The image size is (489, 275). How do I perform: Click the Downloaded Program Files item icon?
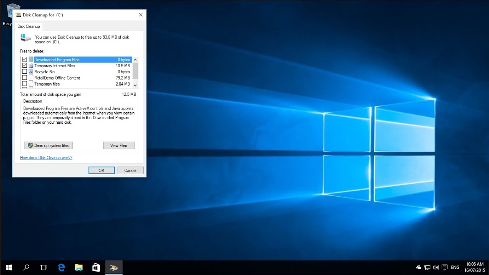pos(31,60)
